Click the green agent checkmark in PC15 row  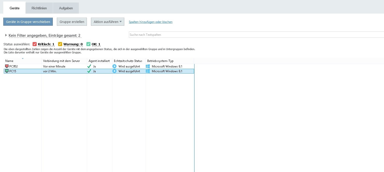[89, 71]
